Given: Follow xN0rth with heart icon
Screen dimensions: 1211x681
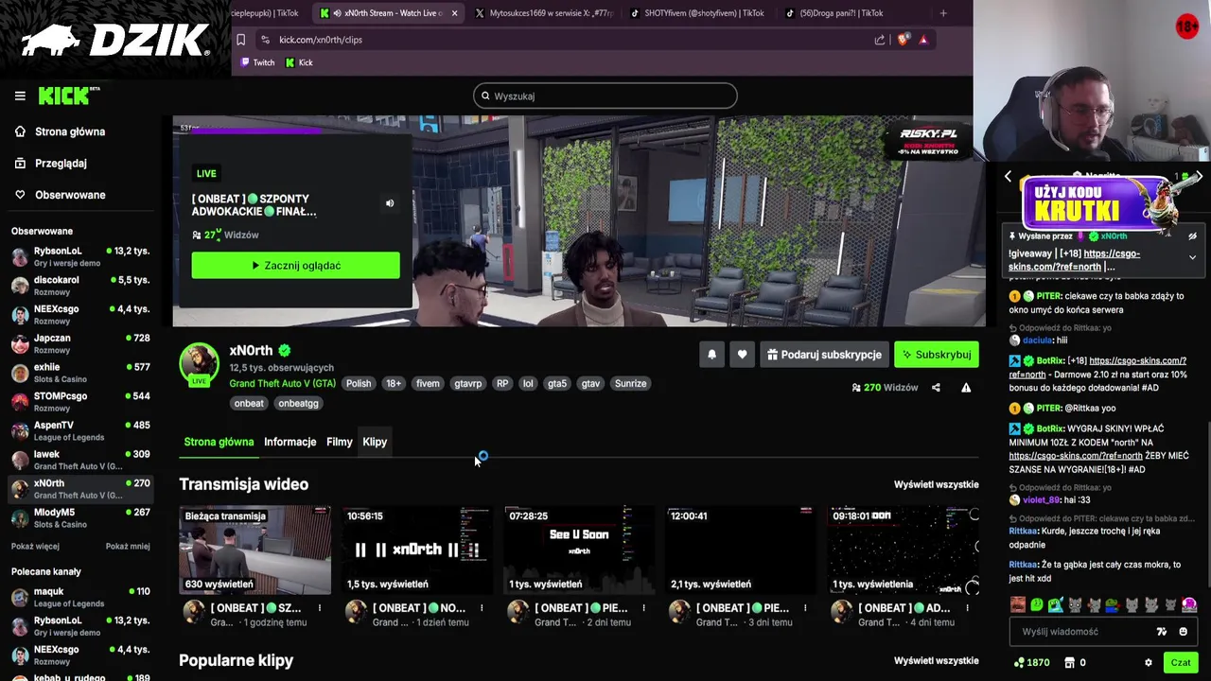Looking at the screenshot, I should click(742, 355).
